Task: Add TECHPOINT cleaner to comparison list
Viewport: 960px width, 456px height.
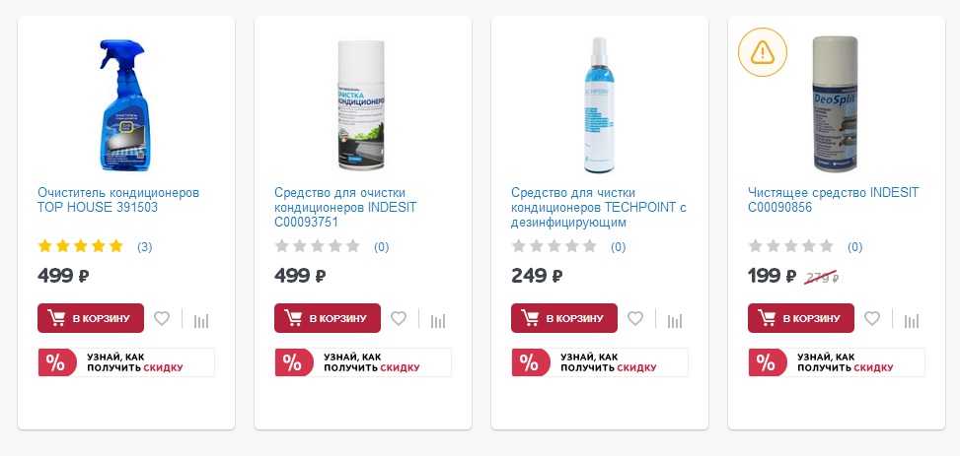Action: coord(675,320)
